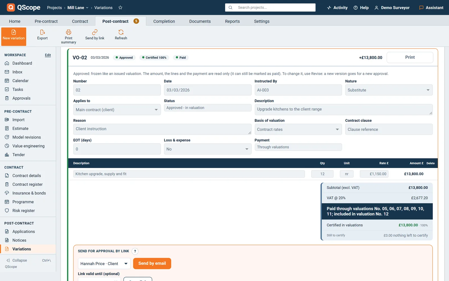This screenshot has height=281, width=449.
Task: Switch to the Completion tab
Action: pyautogui.click(x=164, y=21)
